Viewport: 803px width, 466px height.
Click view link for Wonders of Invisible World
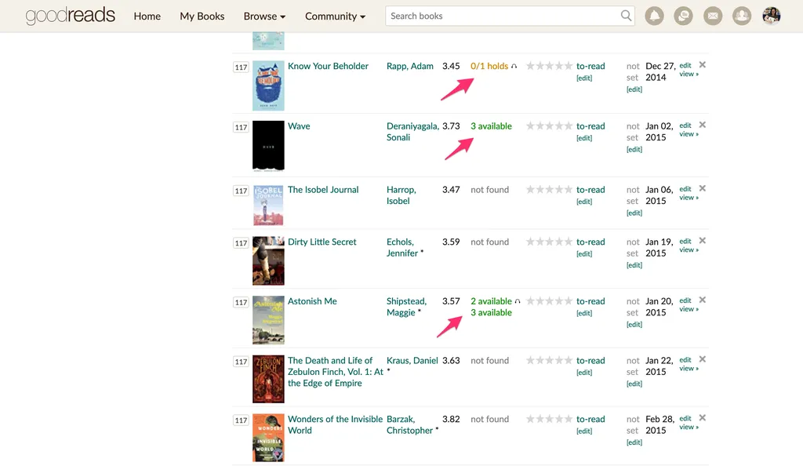coord(689,427)
